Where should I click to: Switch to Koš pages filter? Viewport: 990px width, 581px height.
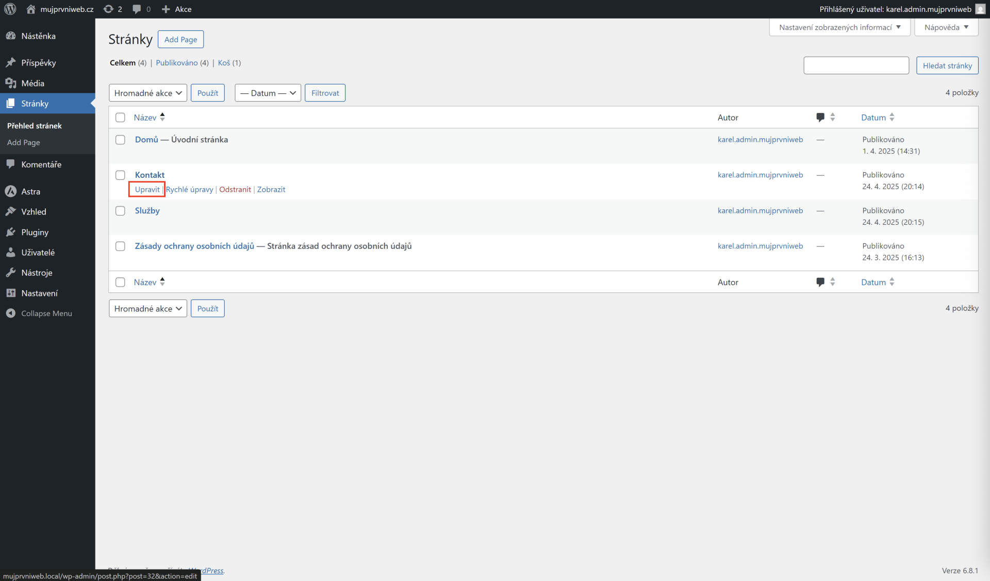click(x=224, y=63)
